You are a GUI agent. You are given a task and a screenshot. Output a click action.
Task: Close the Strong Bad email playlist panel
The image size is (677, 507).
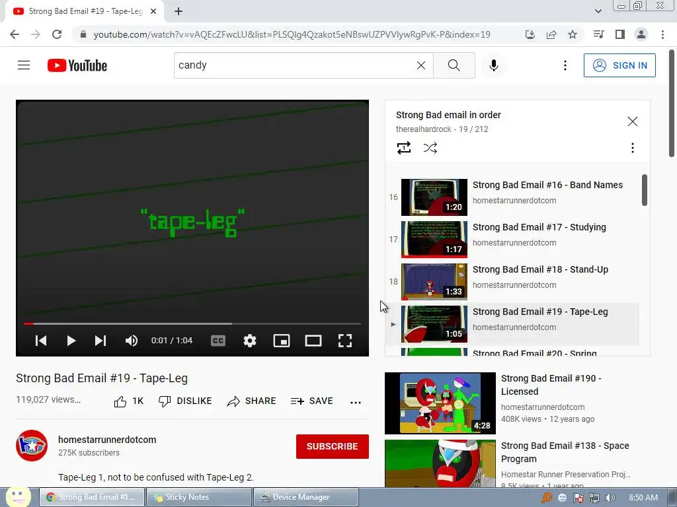pos(633,121)
